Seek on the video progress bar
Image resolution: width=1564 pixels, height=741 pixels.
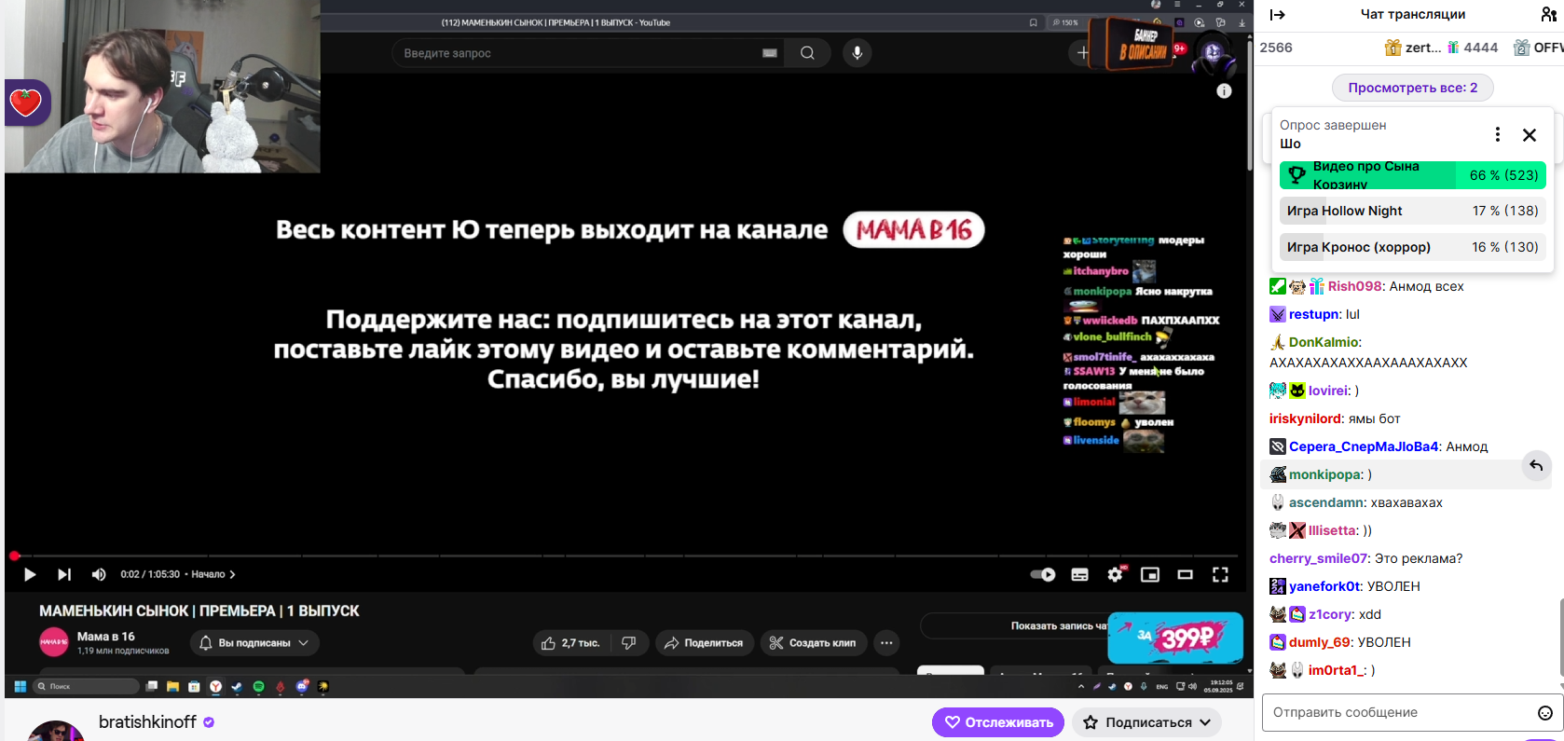tap(624, 556)
